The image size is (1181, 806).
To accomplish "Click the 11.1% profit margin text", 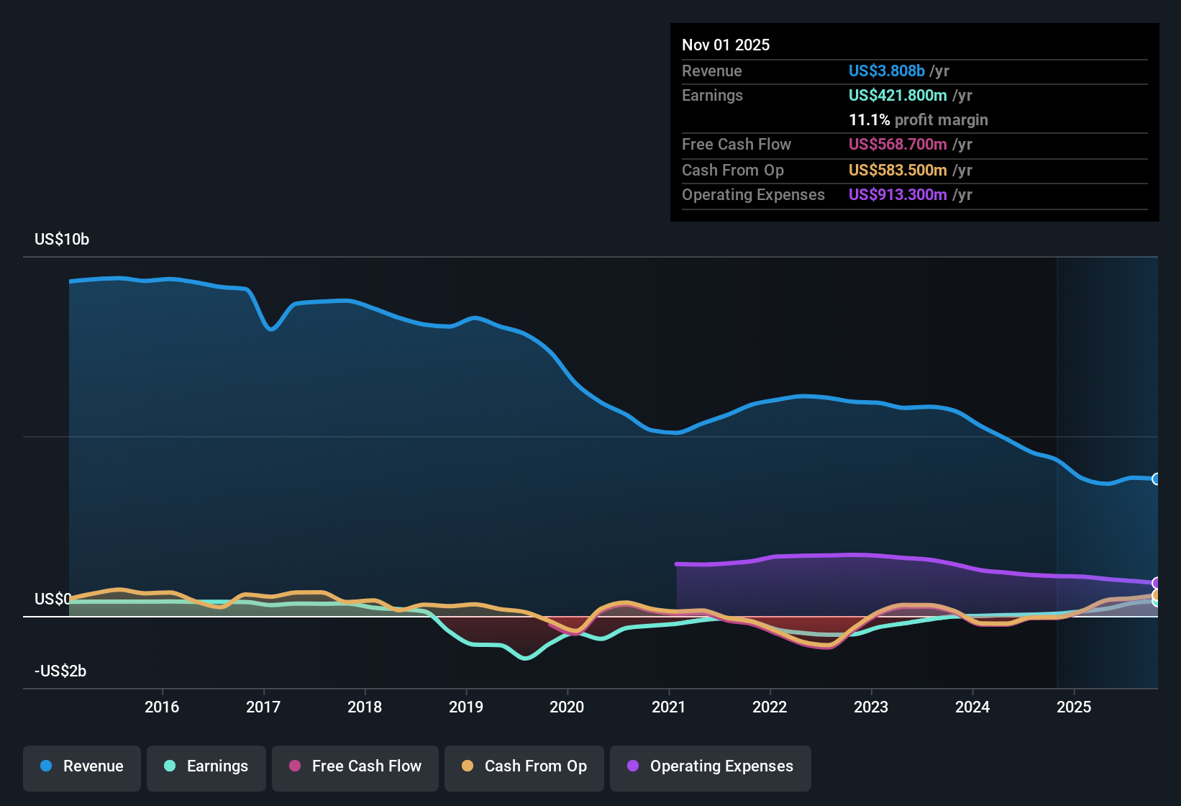I will pos(918,119).
